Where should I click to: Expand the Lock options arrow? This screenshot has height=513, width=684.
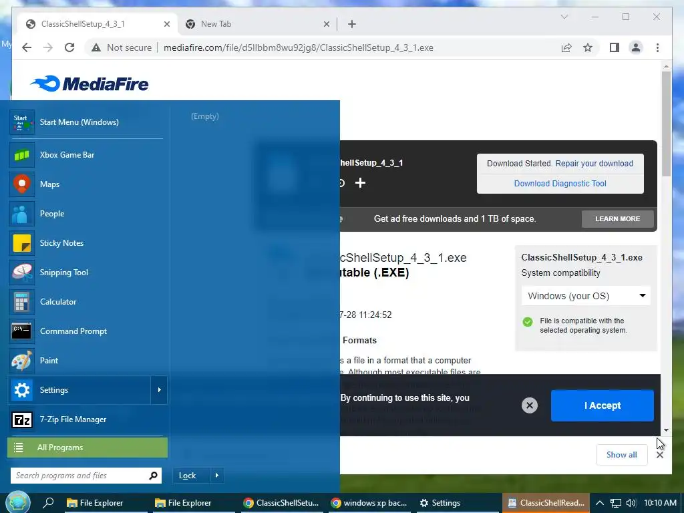217,476
